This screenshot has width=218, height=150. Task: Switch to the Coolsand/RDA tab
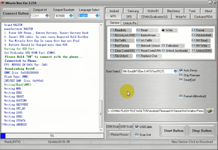point(203,17)
